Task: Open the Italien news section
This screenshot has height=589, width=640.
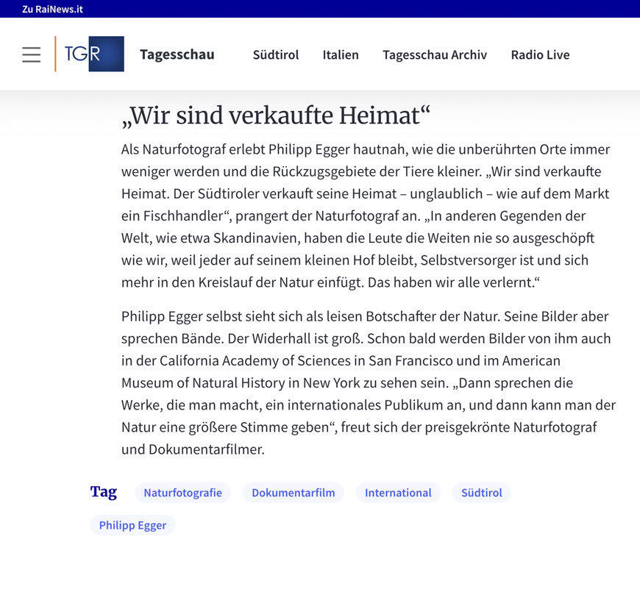Action: click(341, 54)
